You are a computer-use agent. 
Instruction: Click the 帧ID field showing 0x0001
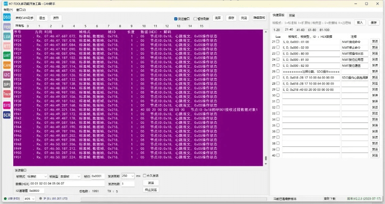(98, 176)
